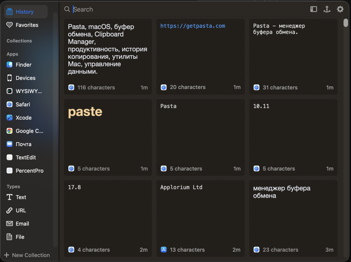Viewport: 351px width, 262px height.
Task: Show only Email type clips
Action: (26, 224)
